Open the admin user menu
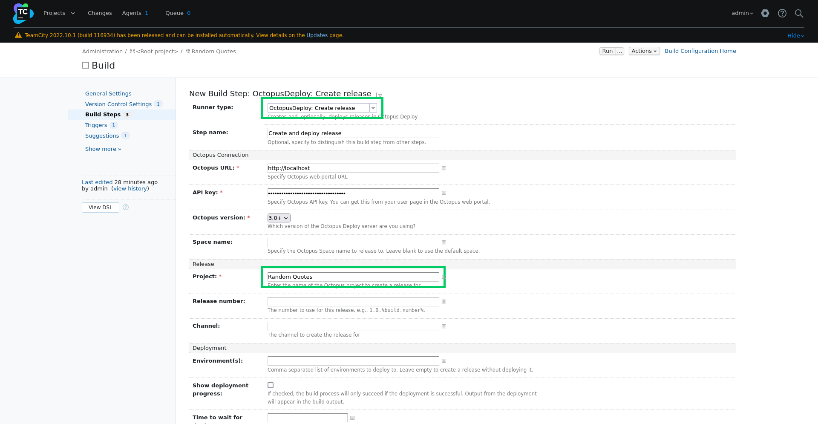Screen dimensions: 818x424 (x=742, y=13)
